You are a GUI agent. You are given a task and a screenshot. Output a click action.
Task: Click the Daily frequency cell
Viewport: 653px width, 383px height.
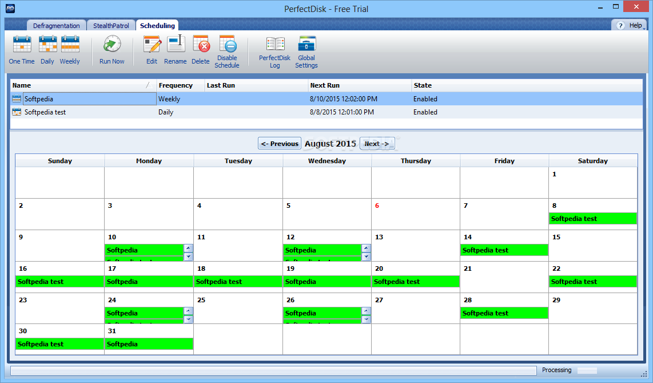tap(166, 112)
